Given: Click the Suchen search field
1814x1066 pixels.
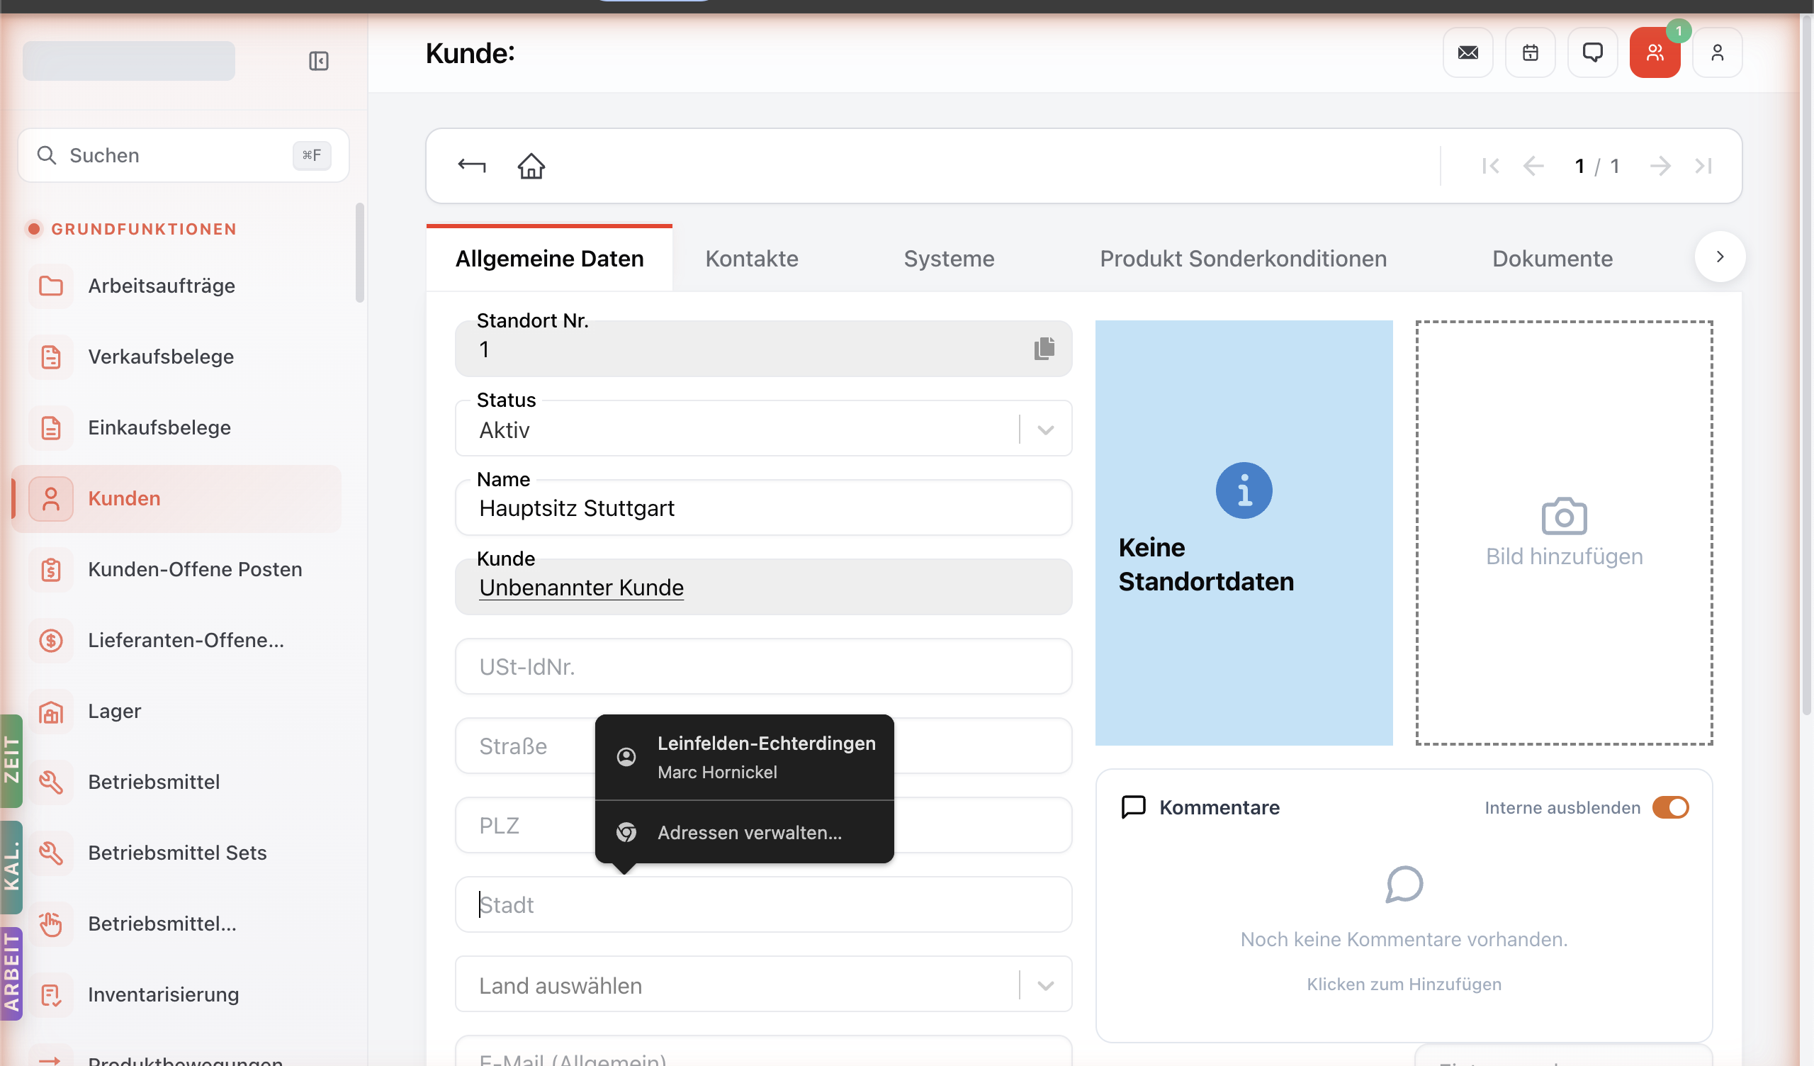Looking at the screenshot, I should coord(183,155).
